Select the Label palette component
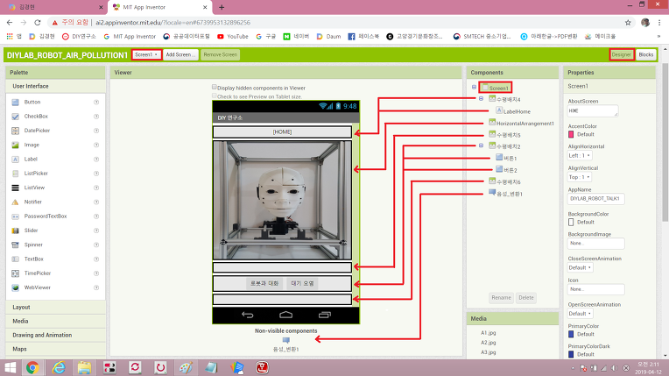This screenshot has width=669, height=376. click(31, 159)
